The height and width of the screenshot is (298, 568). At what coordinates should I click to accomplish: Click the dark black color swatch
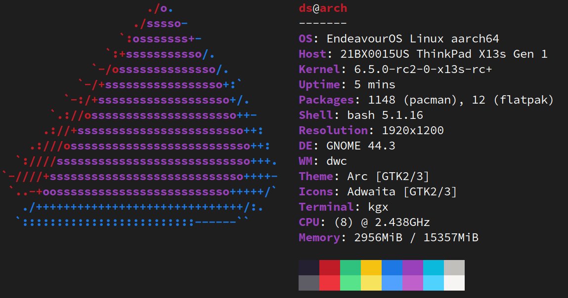(x=308, y=267)
